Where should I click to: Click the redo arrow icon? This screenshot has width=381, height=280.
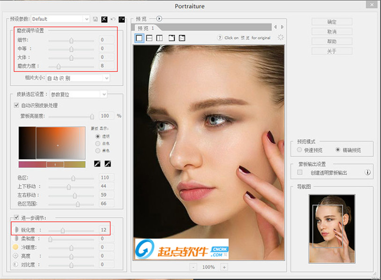(x=122, y=19)
